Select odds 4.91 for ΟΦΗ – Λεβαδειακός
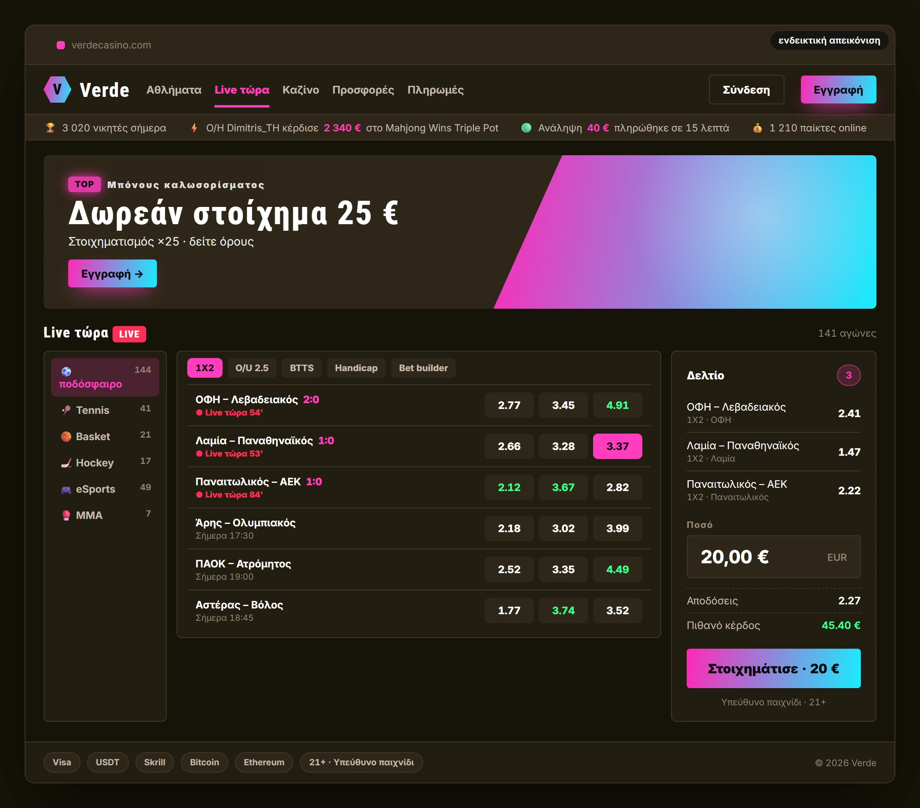Screen dimensions: 920x808 point(617,405)
